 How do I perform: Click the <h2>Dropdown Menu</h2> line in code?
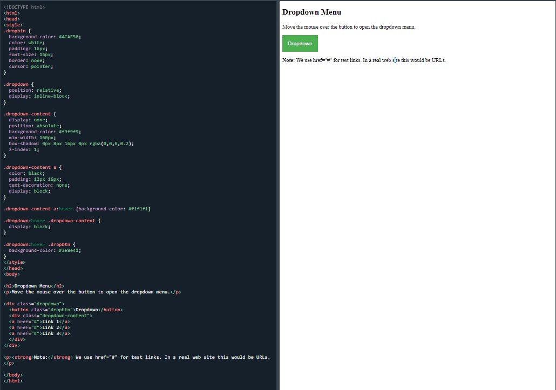pos(34,286)
